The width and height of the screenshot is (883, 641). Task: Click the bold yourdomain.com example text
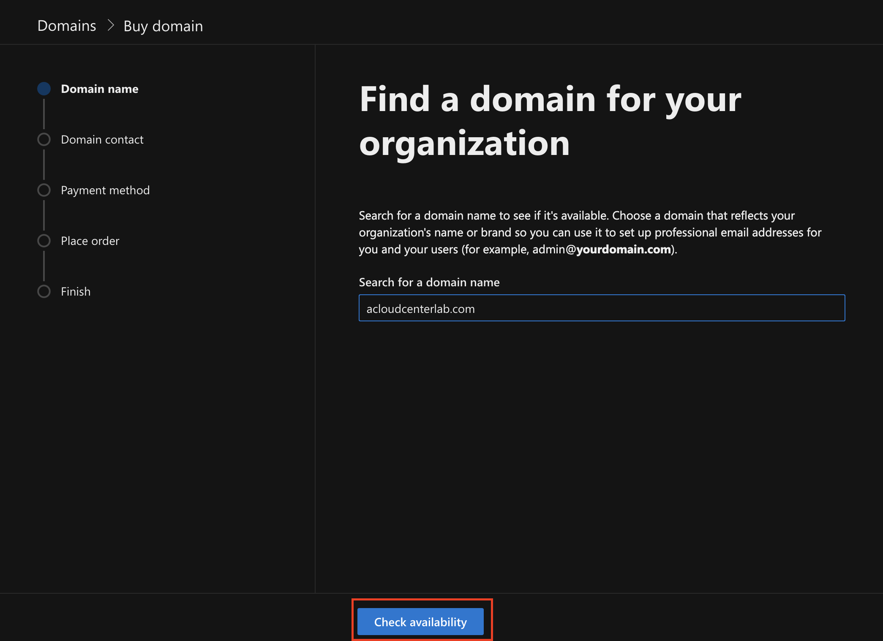(x=623, y=249)
